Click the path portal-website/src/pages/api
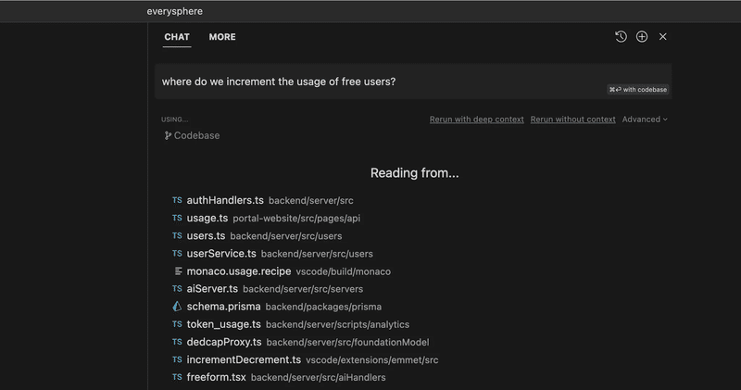 pos(296,218)
